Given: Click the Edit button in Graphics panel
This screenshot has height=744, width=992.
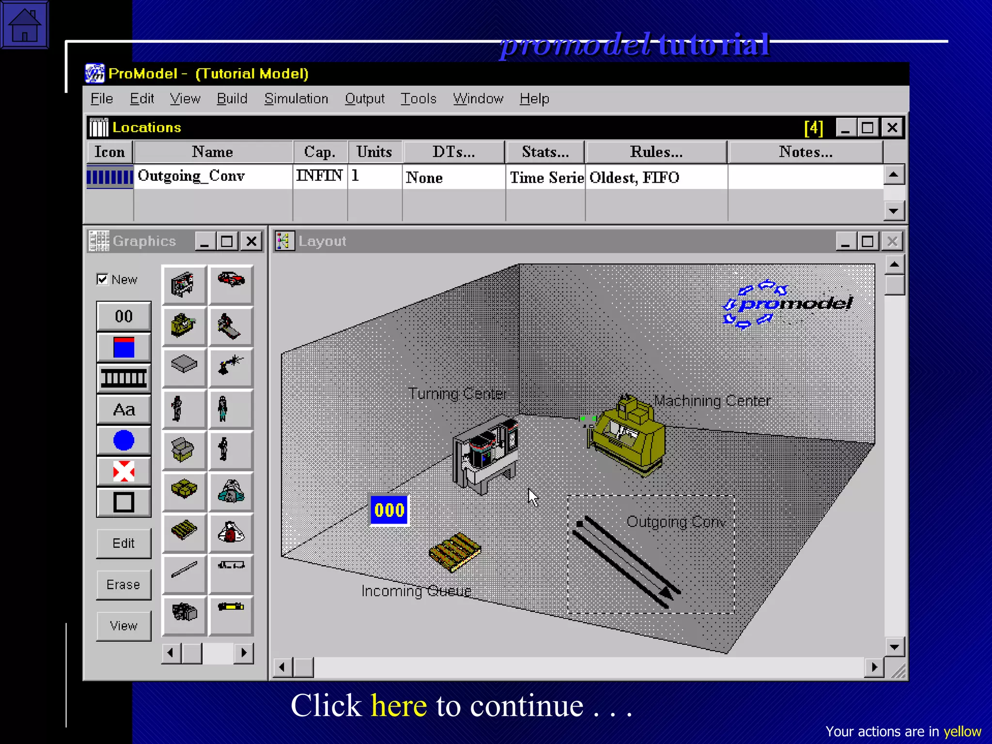Looking at the screenshot, I should click(x=124, y=543).
